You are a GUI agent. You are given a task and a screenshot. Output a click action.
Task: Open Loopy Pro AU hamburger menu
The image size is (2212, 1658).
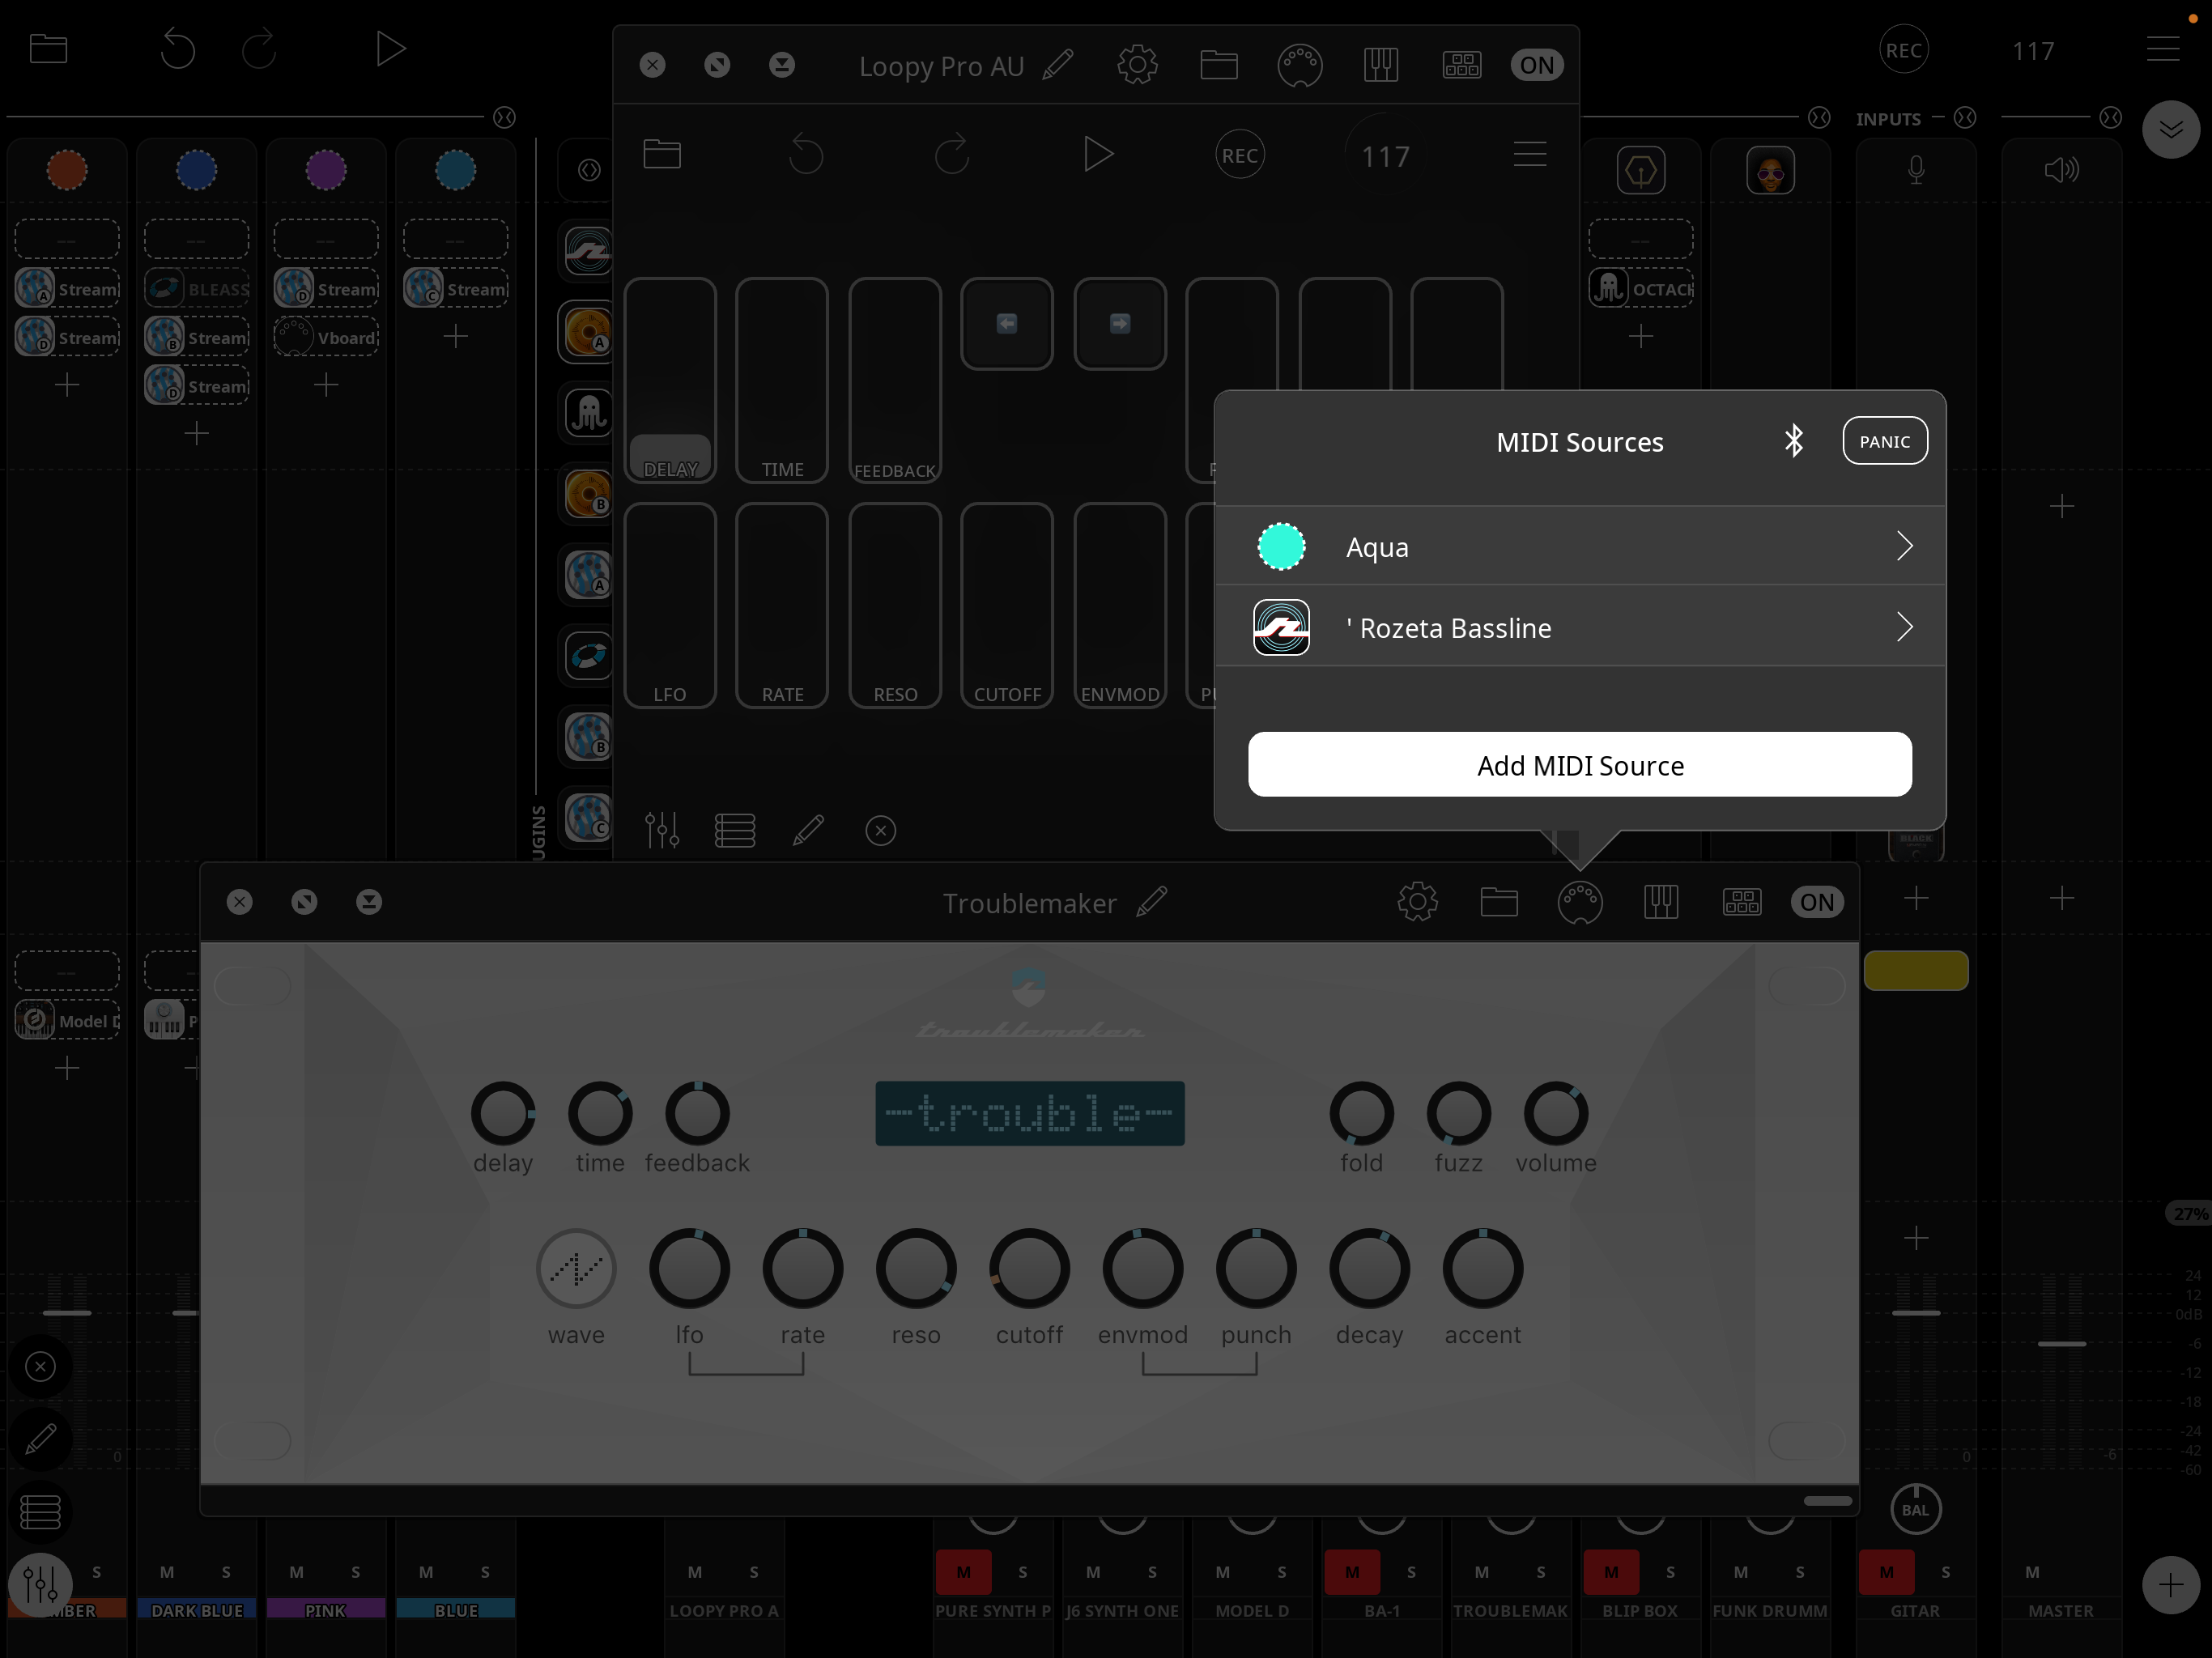pos(1529,155)
